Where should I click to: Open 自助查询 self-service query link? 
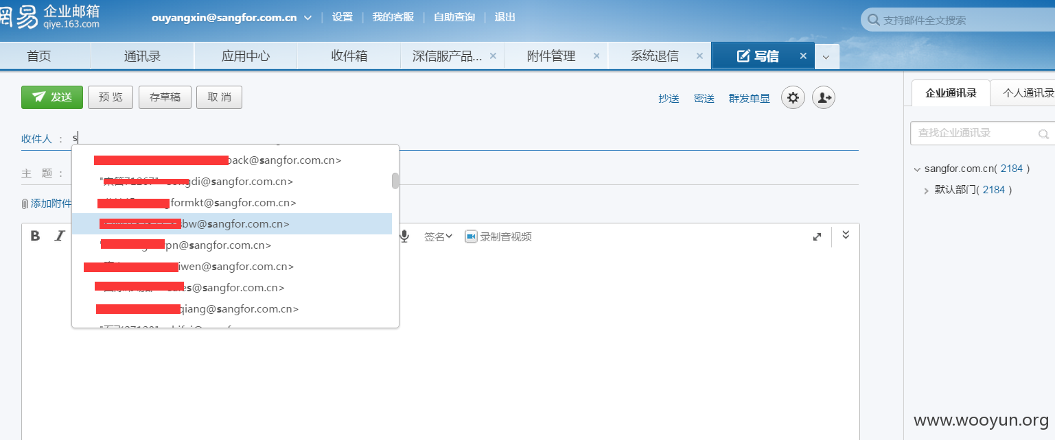[x=454, y=17]
